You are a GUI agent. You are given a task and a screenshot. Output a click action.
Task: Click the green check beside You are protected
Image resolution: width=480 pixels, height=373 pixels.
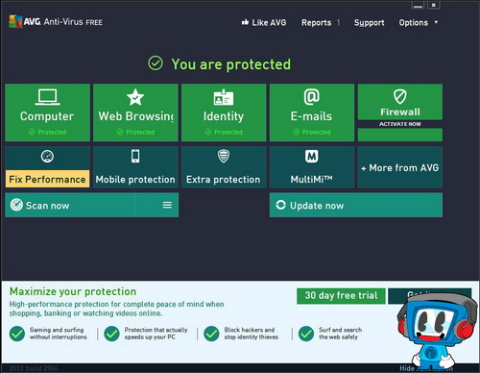[156, 63]
